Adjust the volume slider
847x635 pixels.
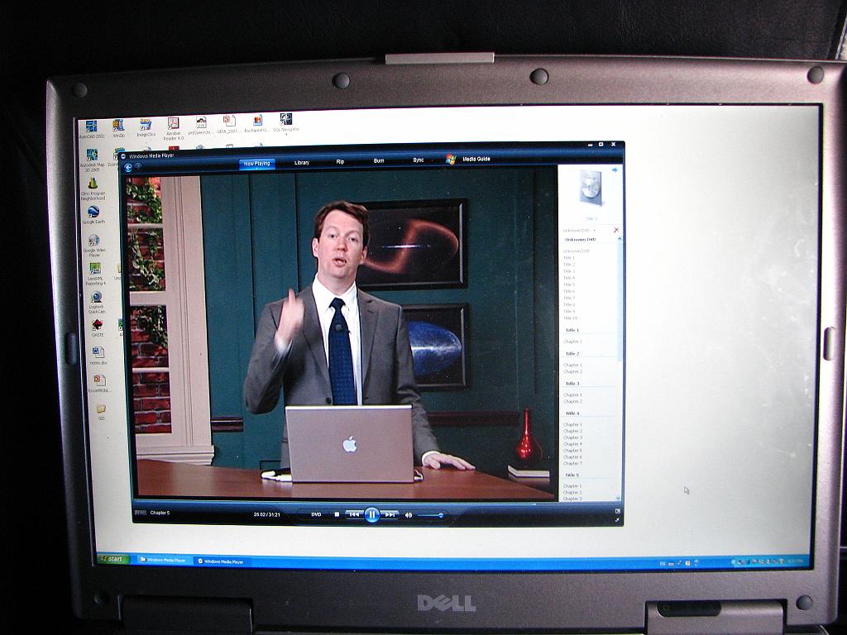point(430,515)
